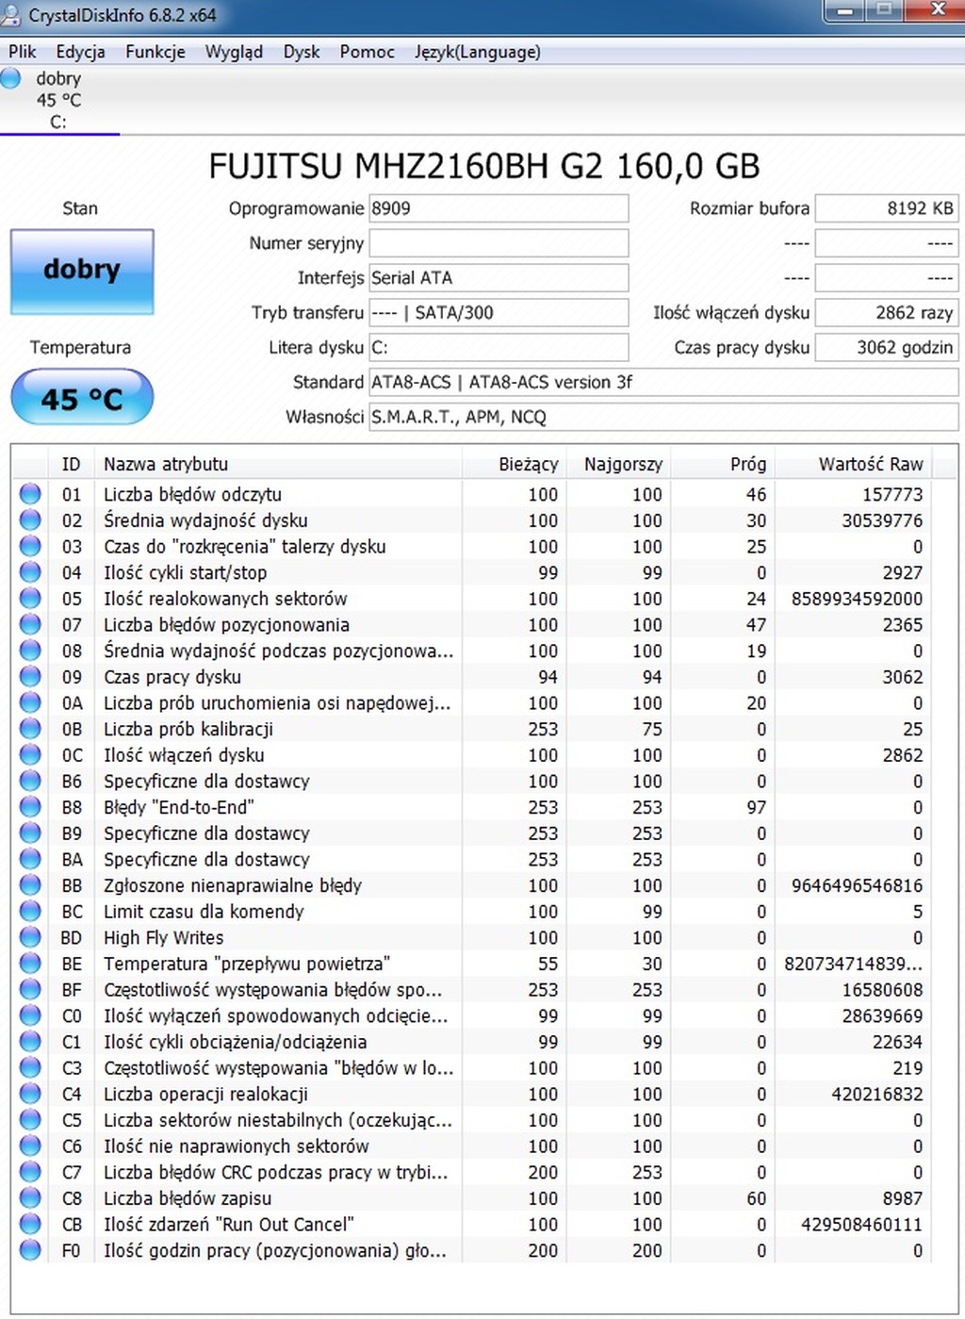Click status icon for C5 niestabilnych sektorów
The height and width of the screenshot is (1319, 965).
coord(30,1119)
